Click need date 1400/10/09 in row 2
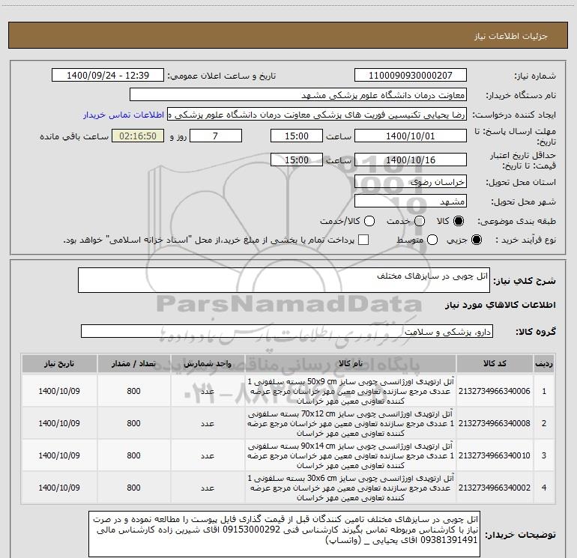The image size is (577, 558). [x=59, y=423]
